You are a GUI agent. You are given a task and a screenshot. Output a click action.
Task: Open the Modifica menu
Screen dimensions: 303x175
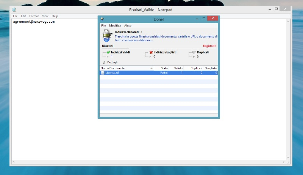pyautogui.click(x=115, y=25)
